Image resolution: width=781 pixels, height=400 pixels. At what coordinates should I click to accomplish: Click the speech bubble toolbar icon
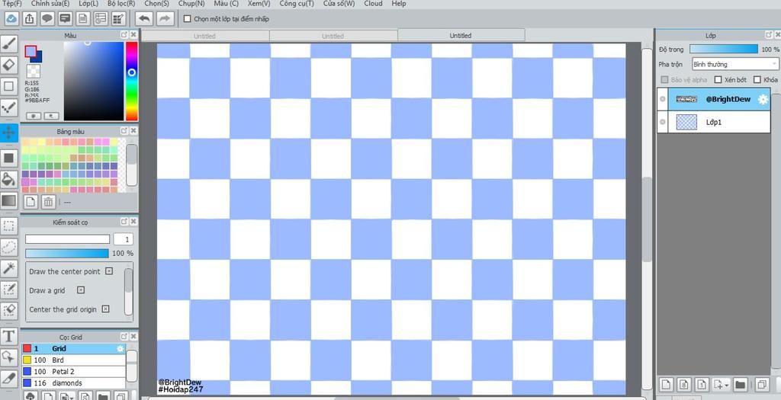[x=47, y=19]
